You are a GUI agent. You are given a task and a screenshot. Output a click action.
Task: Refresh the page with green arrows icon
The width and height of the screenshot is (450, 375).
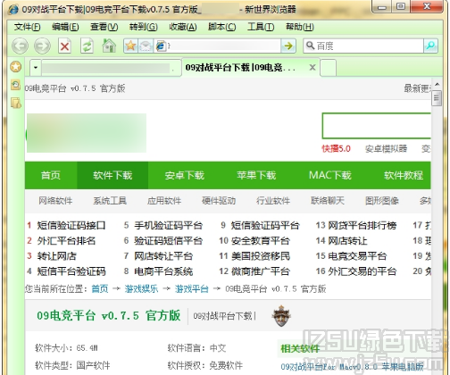coord(87,46)
